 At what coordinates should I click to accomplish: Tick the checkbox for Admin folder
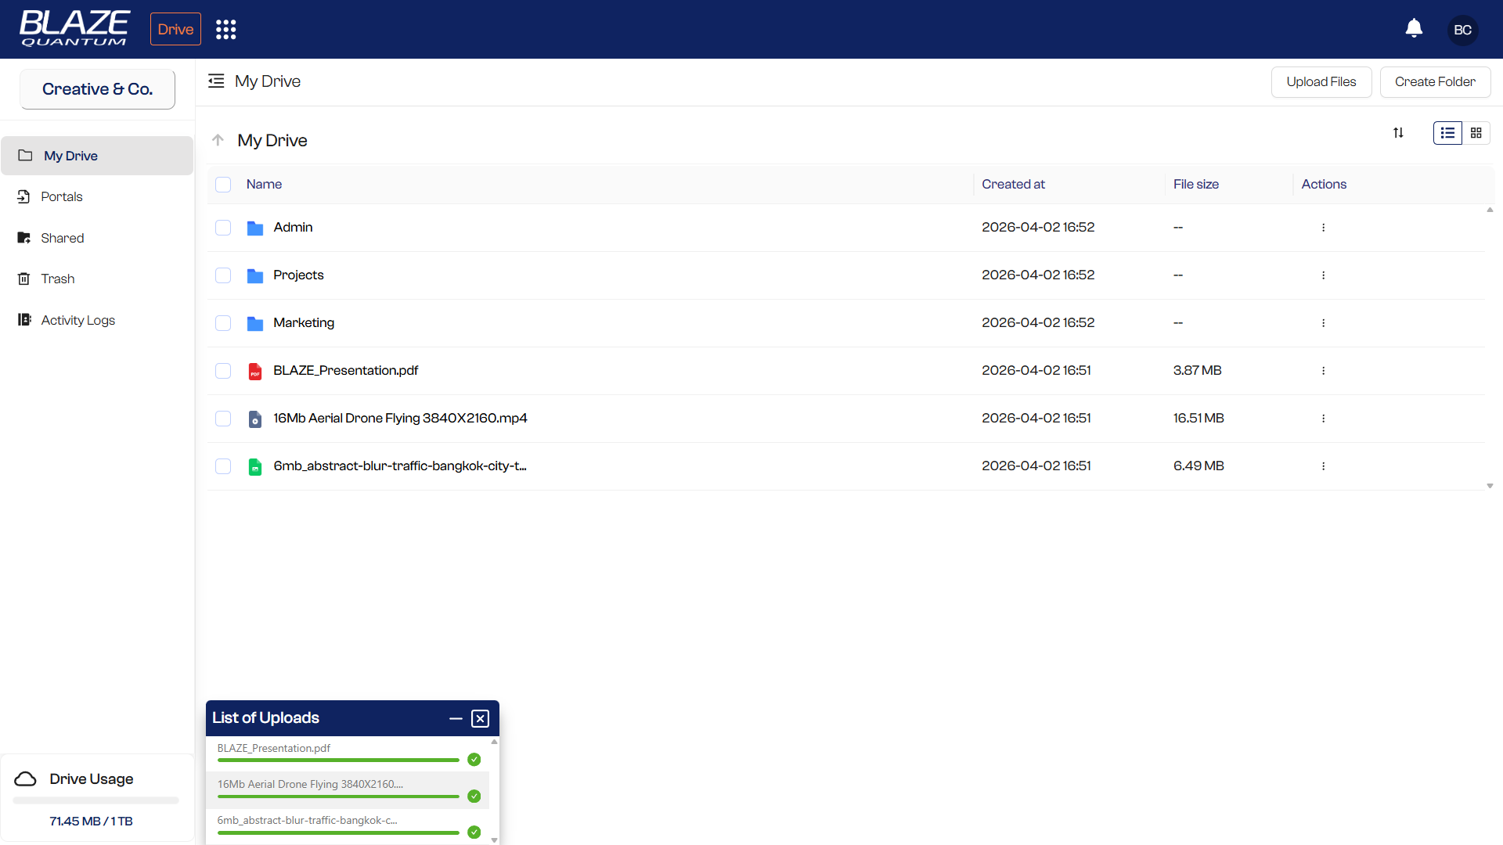pos(223,228)
